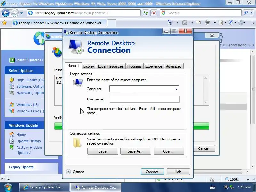Click the User name text field
The width and height of the screenshot is (256, 192).
coord(145,99)
